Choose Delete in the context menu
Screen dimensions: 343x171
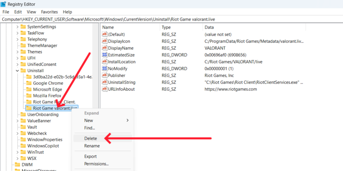click(102, 138)
